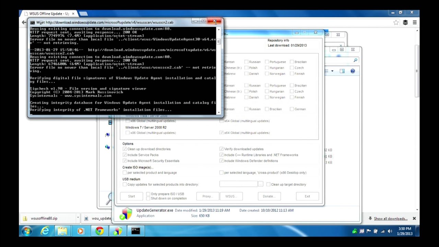Open Windows Explorer folder icon in taskbar
Image resolution: width=439 pixels, height=247 pixels.
tap(62, 231)
